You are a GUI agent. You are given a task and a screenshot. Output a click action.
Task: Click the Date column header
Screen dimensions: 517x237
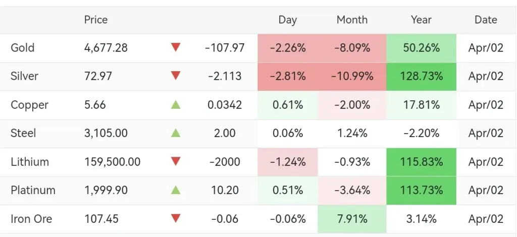pos(486,20)
